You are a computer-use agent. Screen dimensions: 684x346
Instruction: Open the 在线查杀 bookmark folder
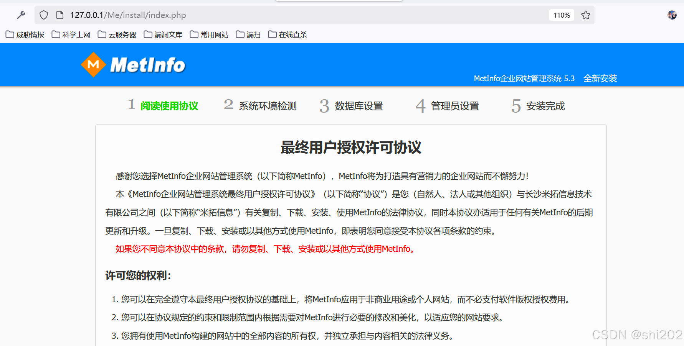pos(287,34)
